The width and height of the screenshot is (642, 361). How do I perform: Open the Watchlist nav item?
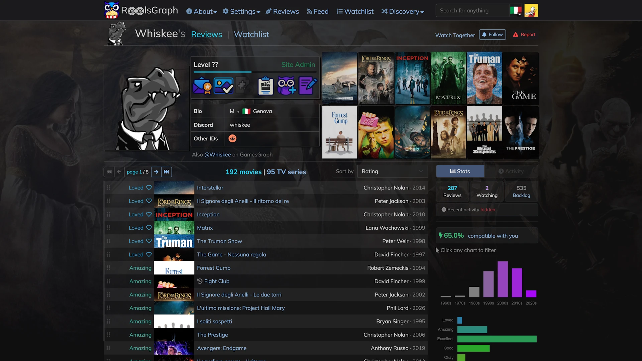(355, 11)
